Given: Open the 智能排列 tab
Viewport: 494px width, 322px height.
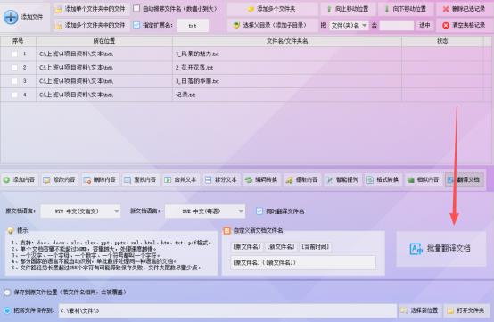Looking at the screenshot, I should click(342, 180).
